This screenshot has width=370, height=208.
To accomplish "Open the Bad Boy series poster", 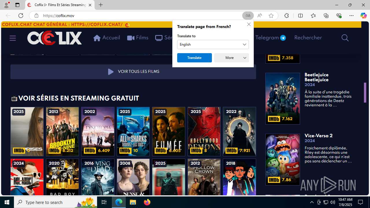I will click(62, 177).
